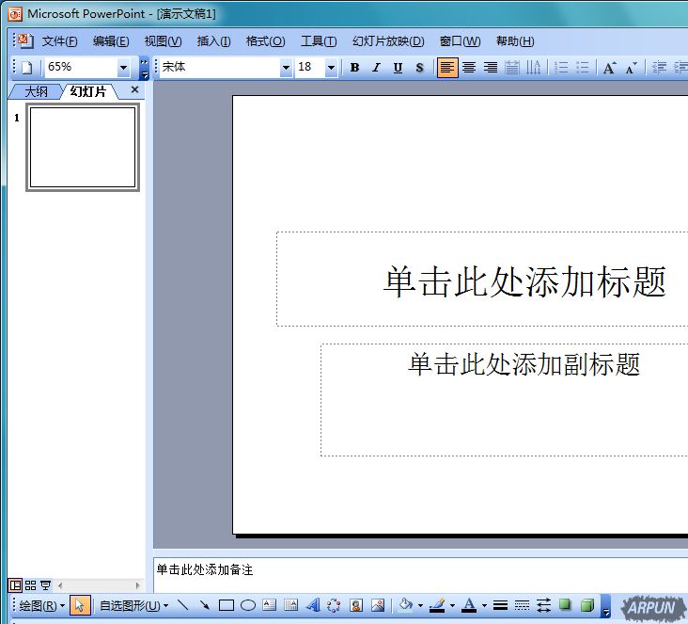The width and height of the screenshot is (688, 624).
Task: Click the Slide Sorter view icon
Action: 30,585
